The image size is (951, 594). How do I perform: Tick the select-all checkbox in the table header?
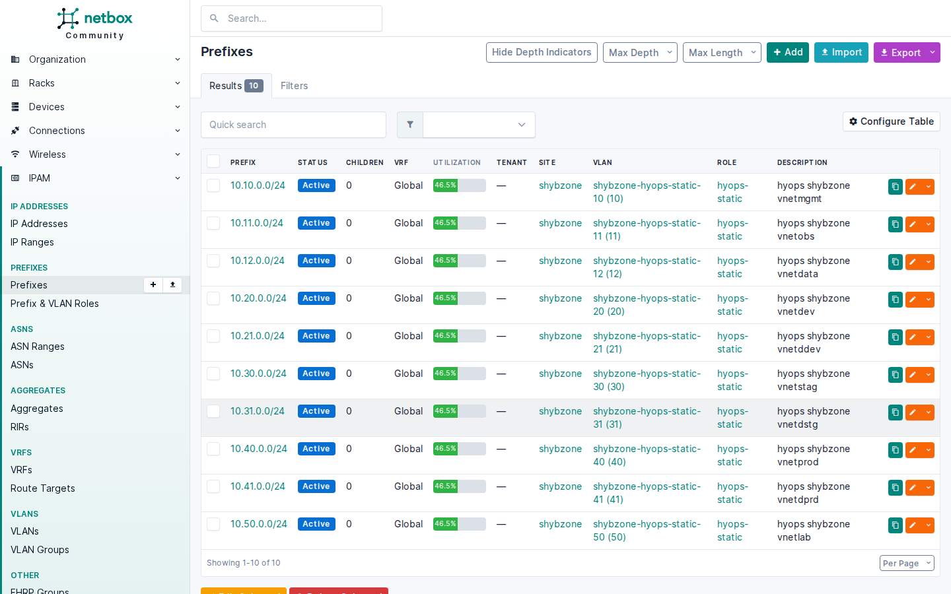coord(213,161)
